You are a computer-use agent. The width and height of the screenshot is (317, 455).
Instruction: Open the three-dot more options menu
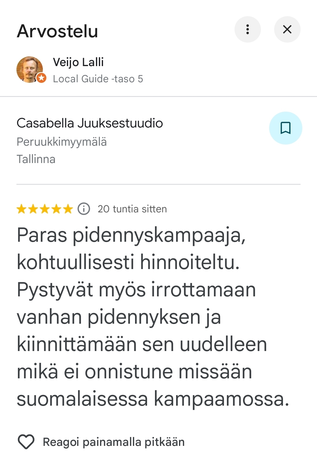coord(247,29)
